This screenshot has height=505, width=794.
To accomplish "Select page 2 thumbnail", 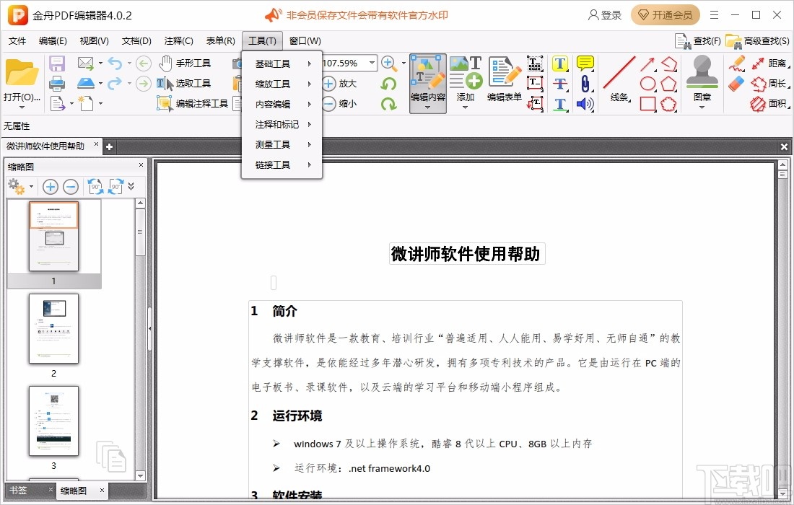I will [53, 328].
